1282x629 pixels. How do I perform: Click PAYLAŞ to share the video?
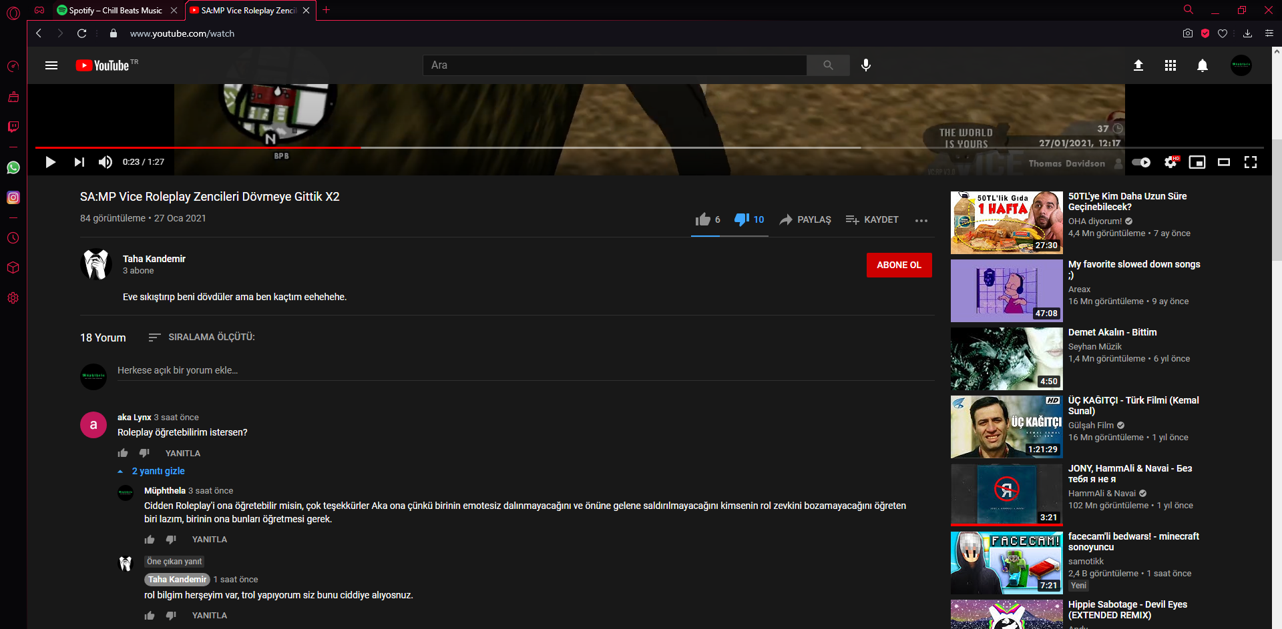[x=805, y=219]
